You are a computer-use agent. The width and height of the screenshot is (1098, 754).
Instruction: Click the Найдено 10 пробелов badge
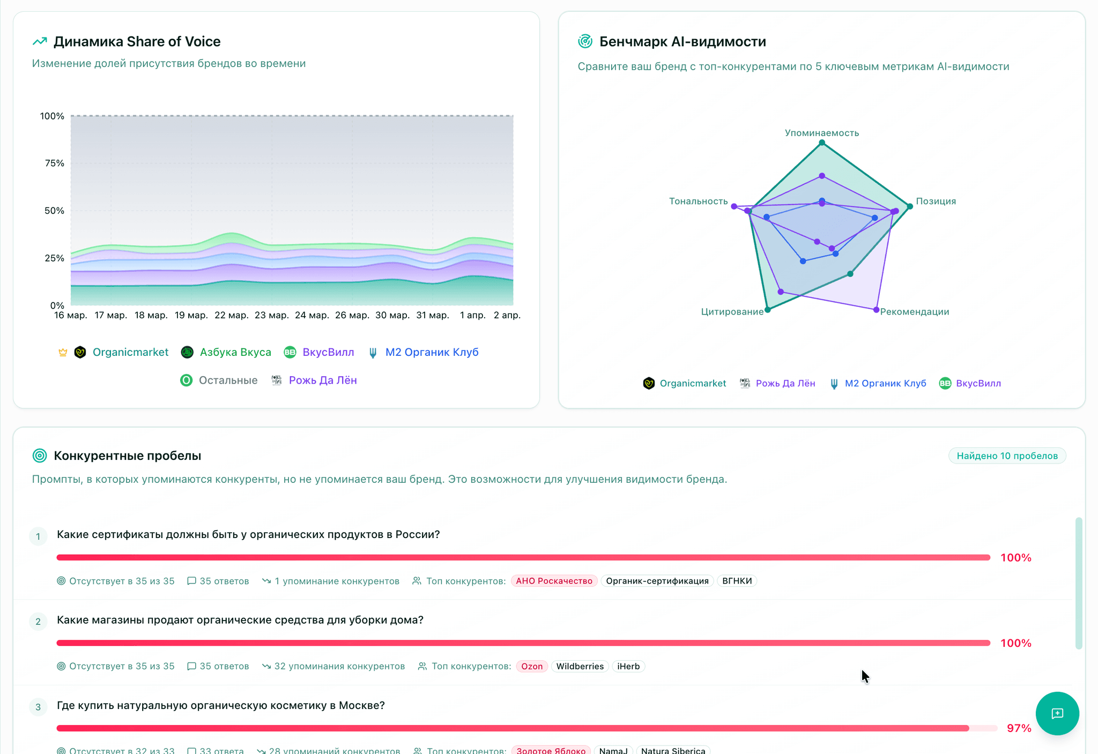[x=1007, y=456]
